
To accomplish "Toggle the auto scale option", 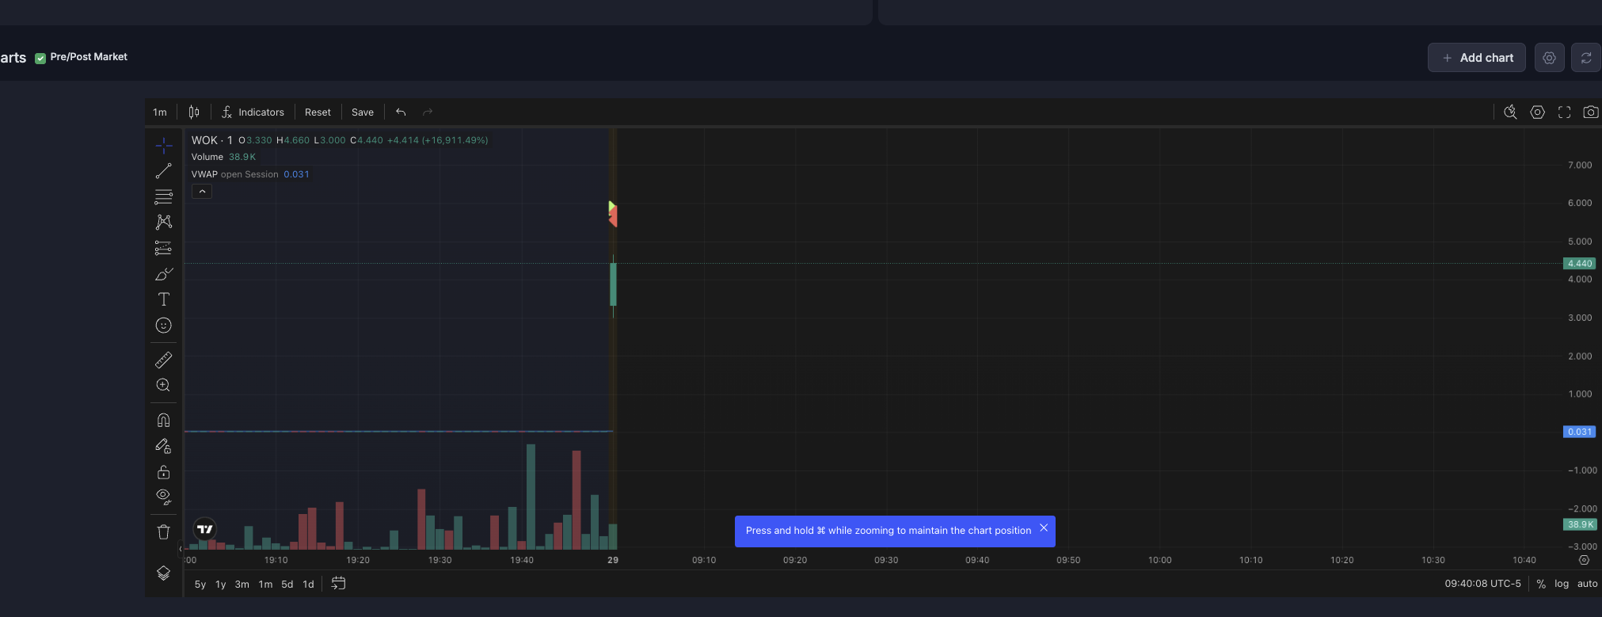I will (x=1587, y=584).
